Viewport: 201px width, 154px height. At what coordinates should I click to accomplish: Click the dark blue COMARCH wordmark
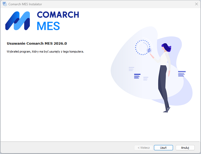[58, 15]
